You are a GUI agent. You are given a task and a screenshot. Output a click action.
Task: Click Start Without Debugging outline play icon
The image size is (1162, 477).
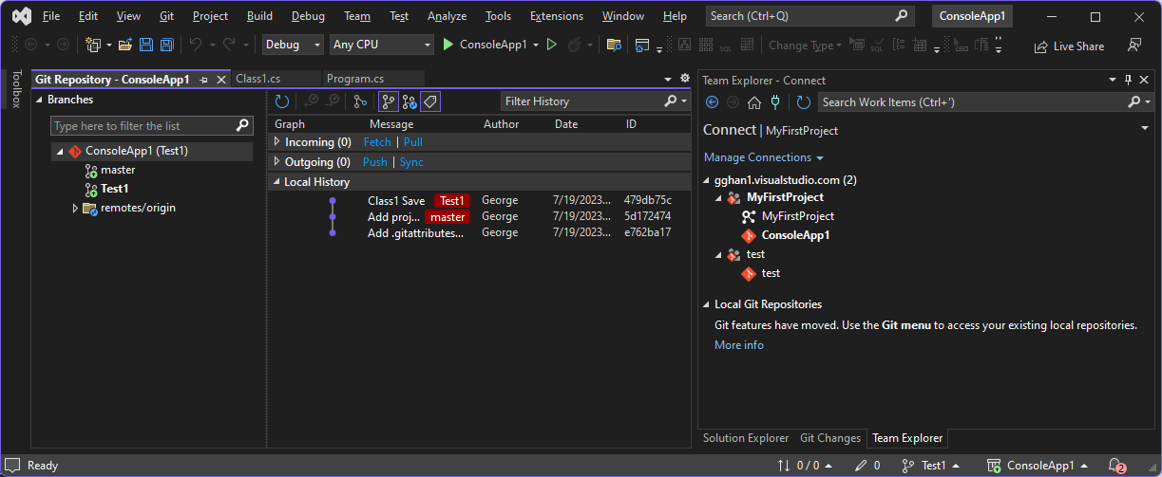551,45
